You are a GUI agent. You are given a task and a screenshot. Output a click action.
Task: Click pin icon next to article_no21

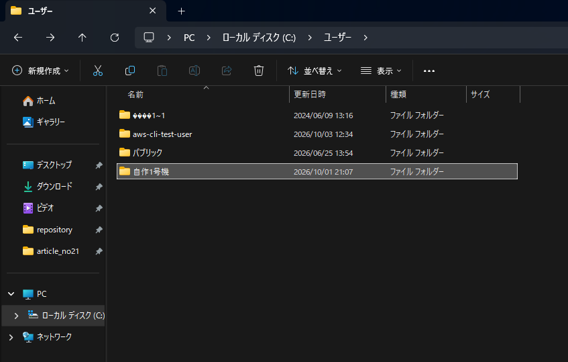[99, 251]
